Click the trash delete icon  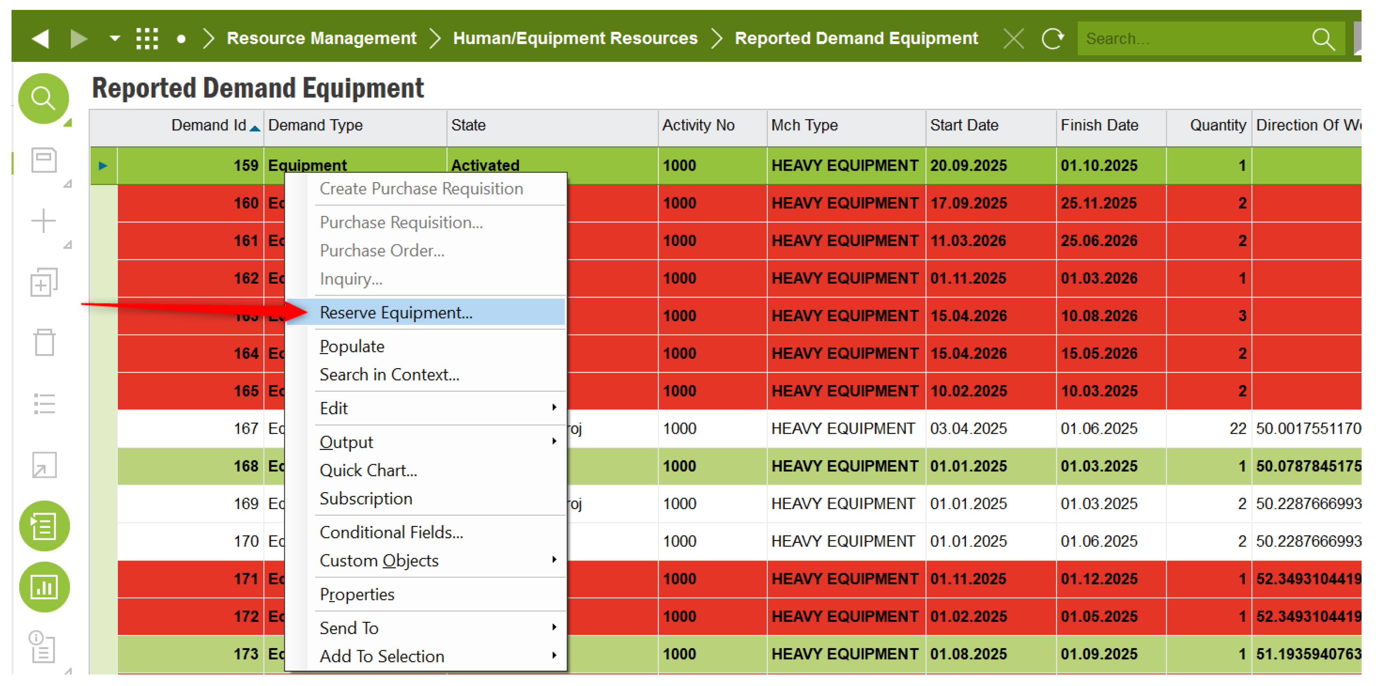[x=44, y=343]
